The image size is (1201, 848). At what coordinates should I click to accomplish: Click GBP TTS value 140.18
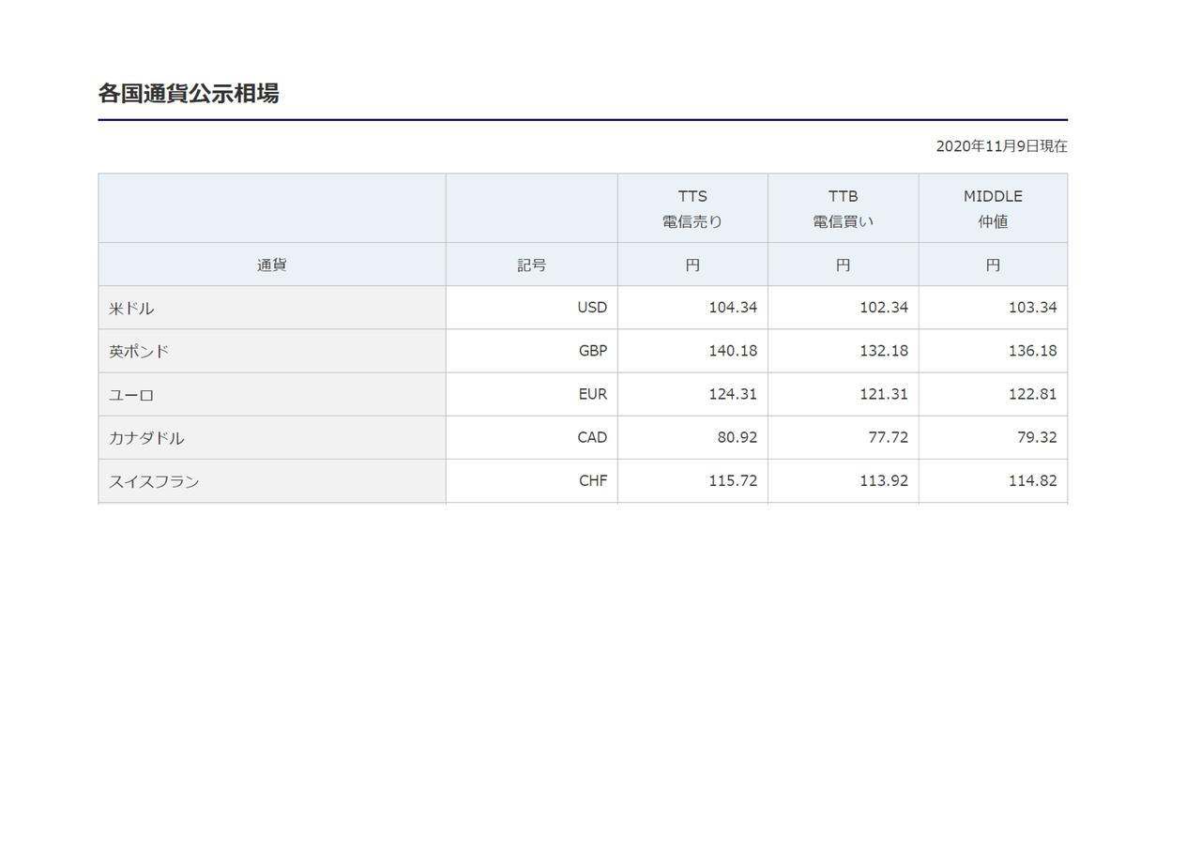pyautogui.click(x=733, y=351)
